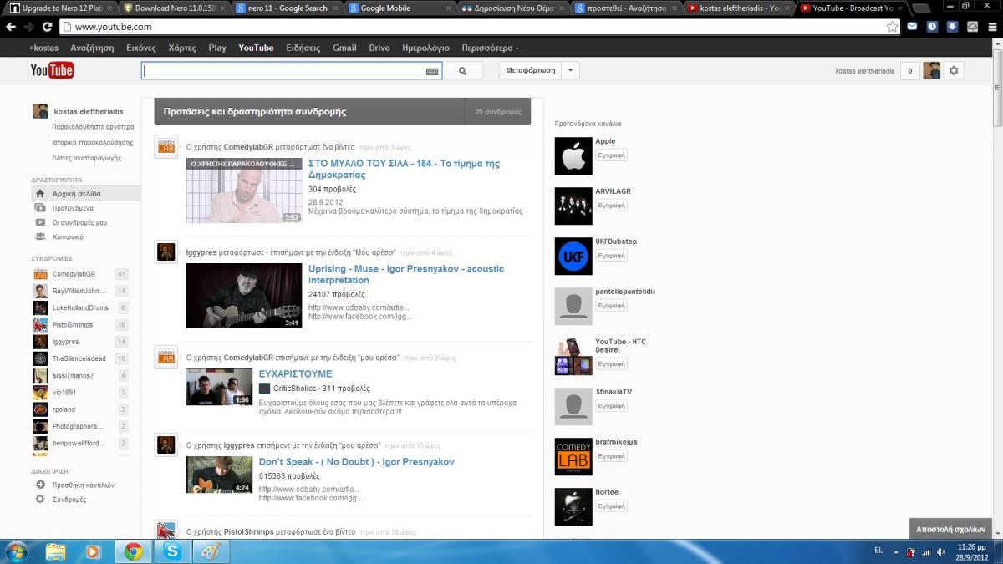Open Οι συνδρομές μου in the sidebar

click(79, 222)
